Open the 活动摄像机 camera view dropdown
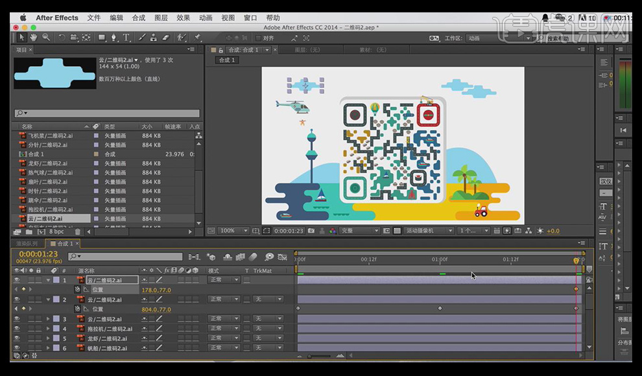 click(428, 231)
